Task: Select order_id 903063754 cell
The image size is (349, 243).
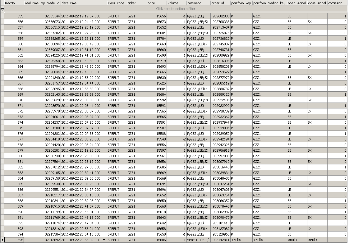Action: pyautogui.click(x=220, y=195)
